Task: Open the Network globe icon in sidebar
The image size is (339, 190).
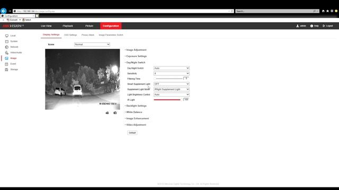Action: point(7,47)
